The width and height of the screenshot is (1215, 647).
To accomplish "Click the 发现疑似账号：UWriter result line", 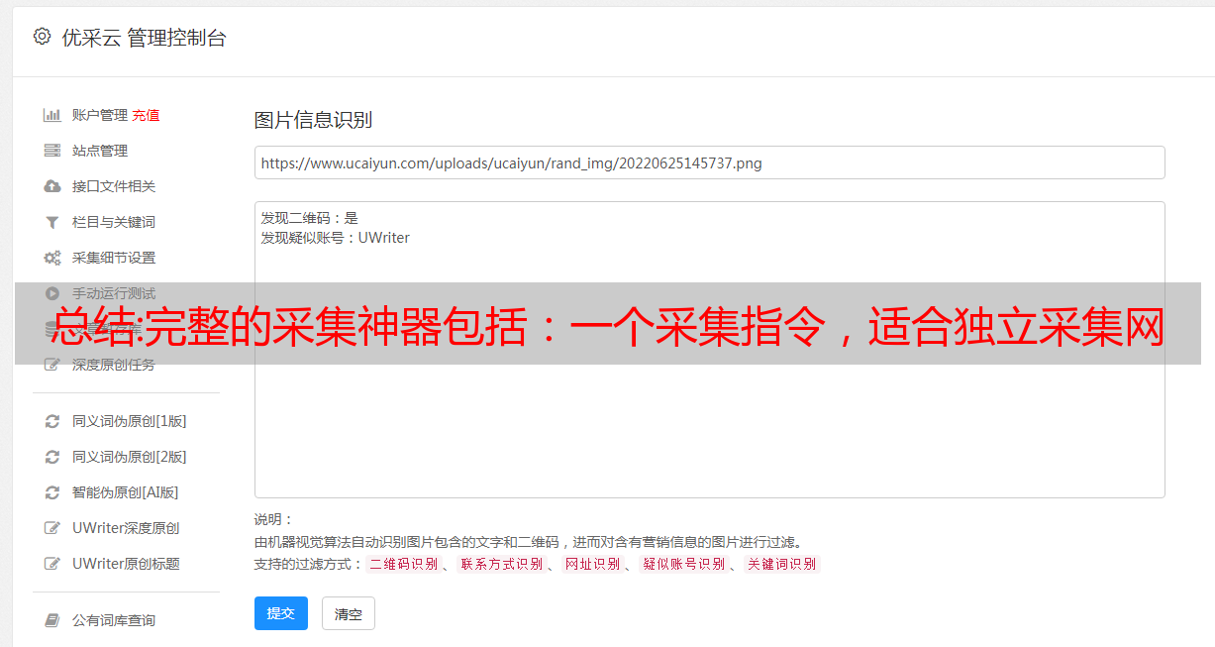I will click(x=336, y=238).
